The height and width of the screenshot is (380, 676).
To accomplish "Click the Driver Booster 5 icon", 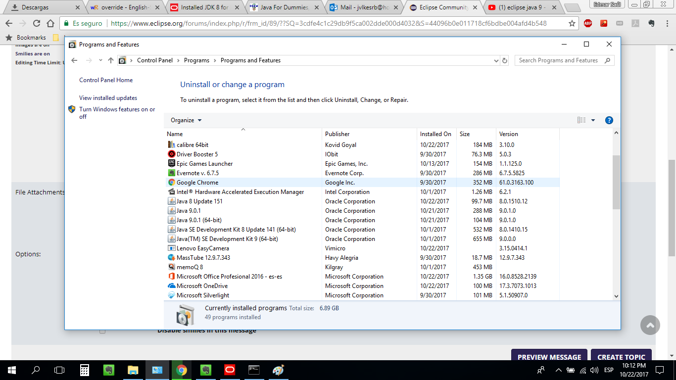I will [171, 154].
